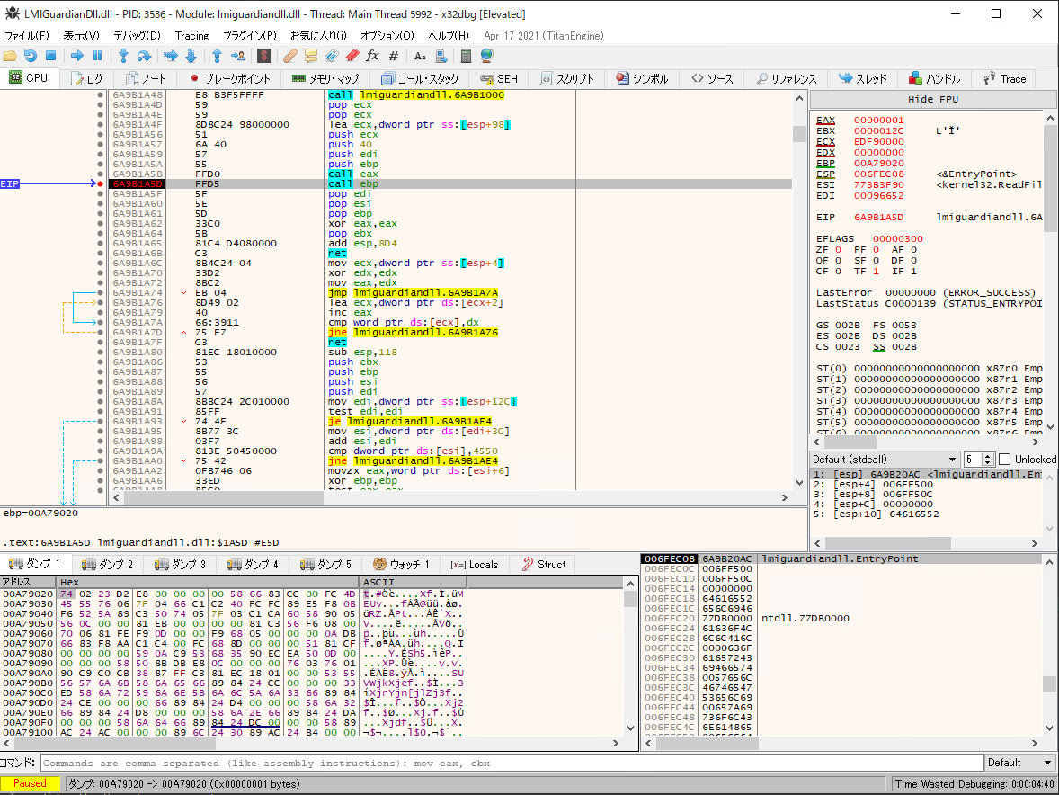Open Patches with the bandage icon

tap(289, 56)
